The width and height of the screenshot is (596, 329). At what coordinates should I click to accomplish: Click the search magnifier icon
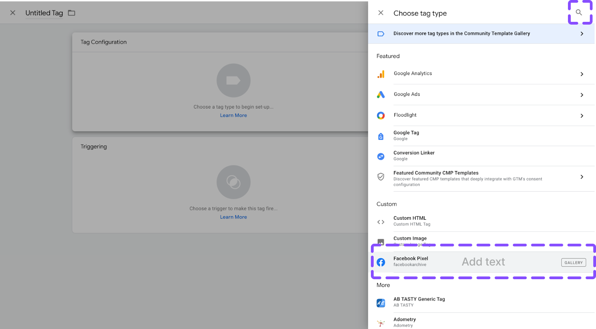coord(579,13)
